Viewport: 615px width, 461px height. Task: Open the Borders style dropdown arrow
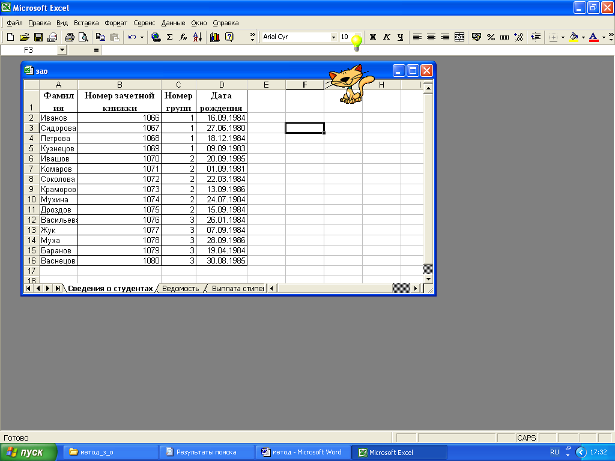[563, 37]
